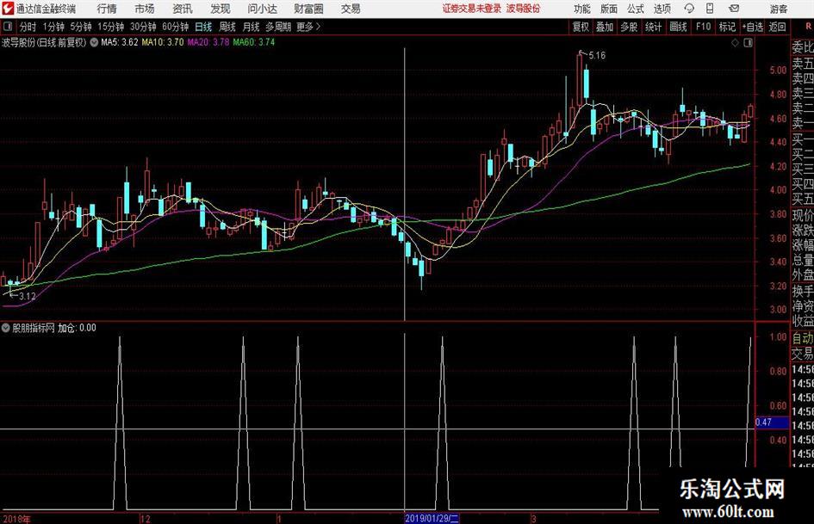Click the panel layout icon atop the chart
Screen dimensions: 814x524
coord(748,43)
